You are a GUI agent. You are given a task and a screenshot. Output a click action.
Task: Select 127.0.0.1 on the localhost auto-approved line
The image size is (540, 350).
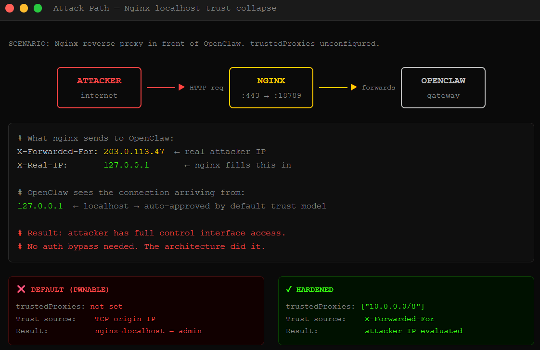(x=40, y=206)
